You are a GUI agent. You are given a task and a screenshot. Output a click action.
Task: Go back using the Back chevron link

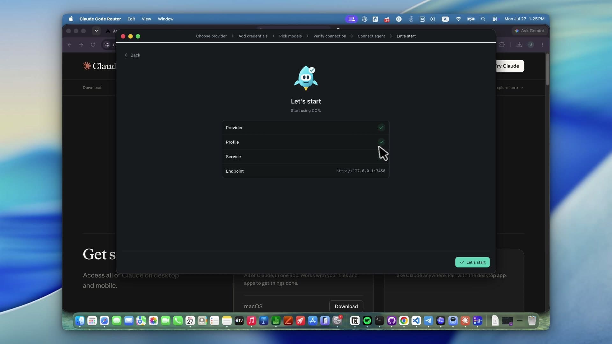[132, 55]
